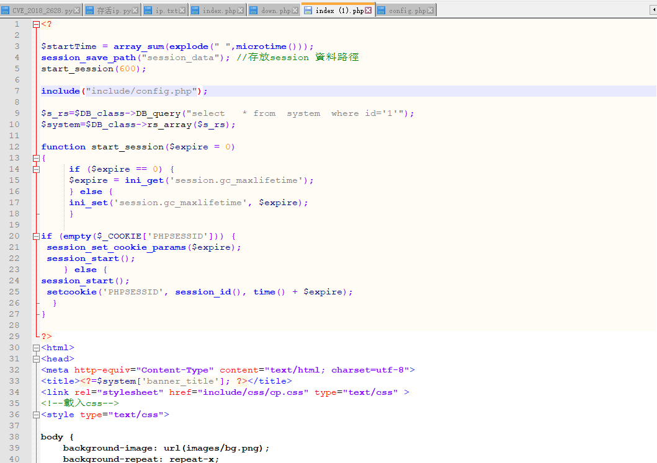Click microtime in line 3
The image size is (657, 463).
click(x=261, y=46)
